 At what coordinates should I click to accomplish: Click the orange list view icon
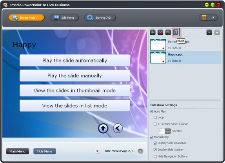pos(204,18)
